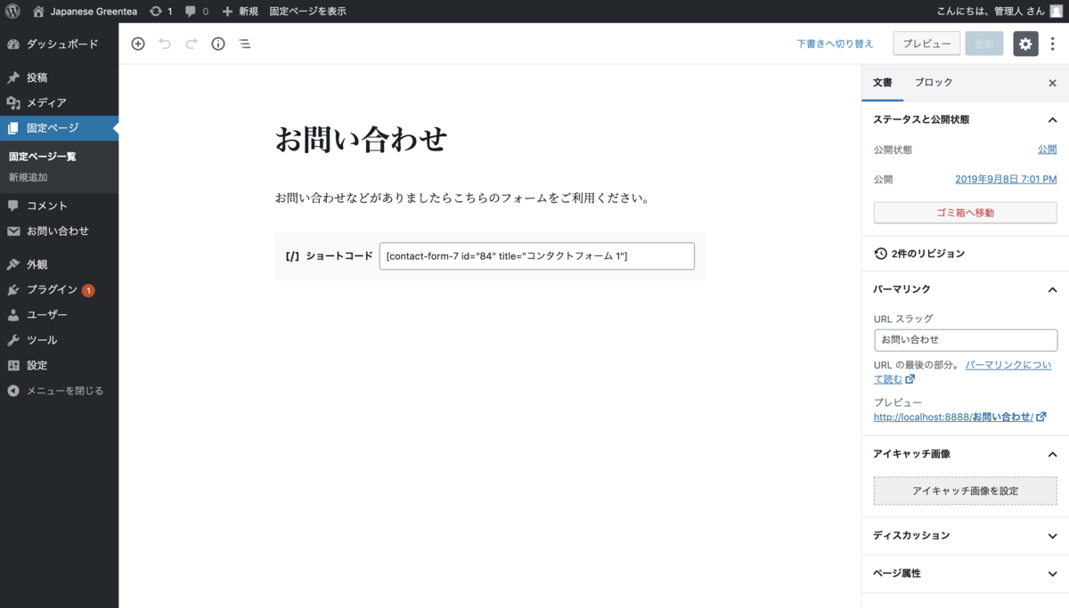Collapse the ステータスと公開状態 panel
Image resolution: width=1069 pixels, height=608 pixels.
coord(1052,119)
